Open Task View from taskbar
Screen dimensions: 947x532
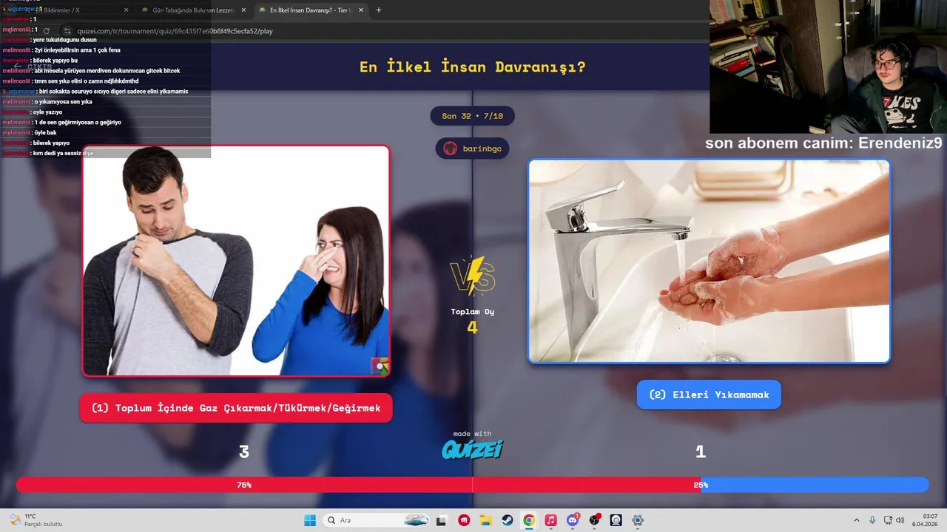pyautogui.click(x=442, y=520)
